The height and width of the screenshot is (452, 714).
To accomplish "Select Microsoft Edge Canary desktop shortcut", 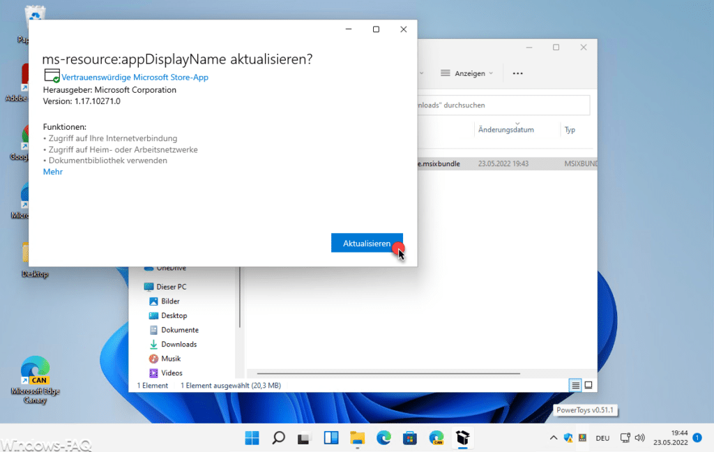I will (x=35, y=379).
